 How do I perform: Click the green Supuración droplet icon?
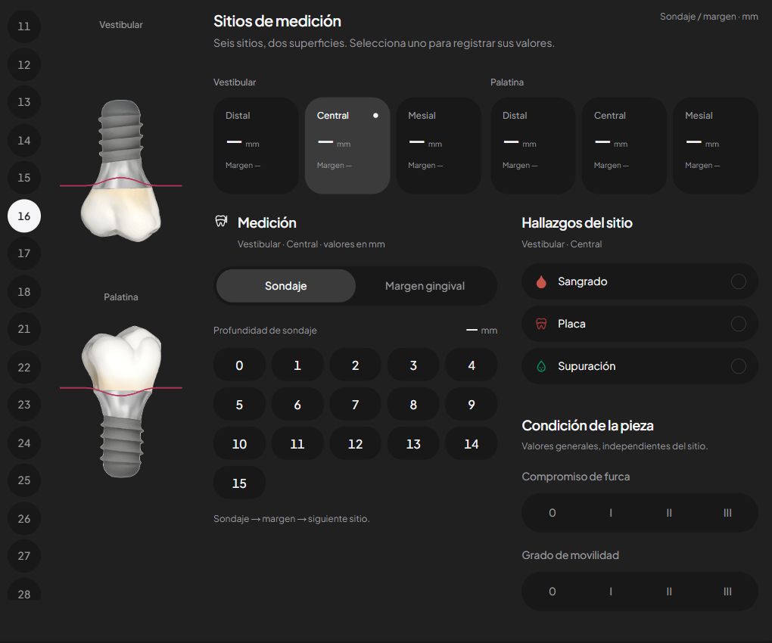click(x=541, y=366)
